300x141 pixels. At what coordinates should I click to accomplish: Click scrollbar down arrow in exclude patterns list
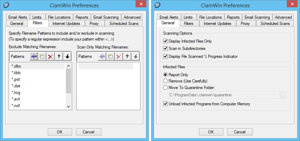[69, 107]
